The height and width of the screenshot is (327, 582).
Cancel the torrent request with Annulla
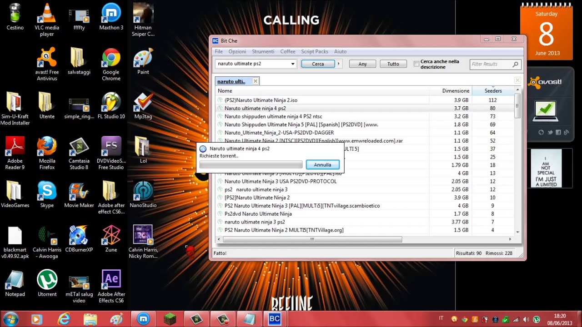tap(322, 164)
